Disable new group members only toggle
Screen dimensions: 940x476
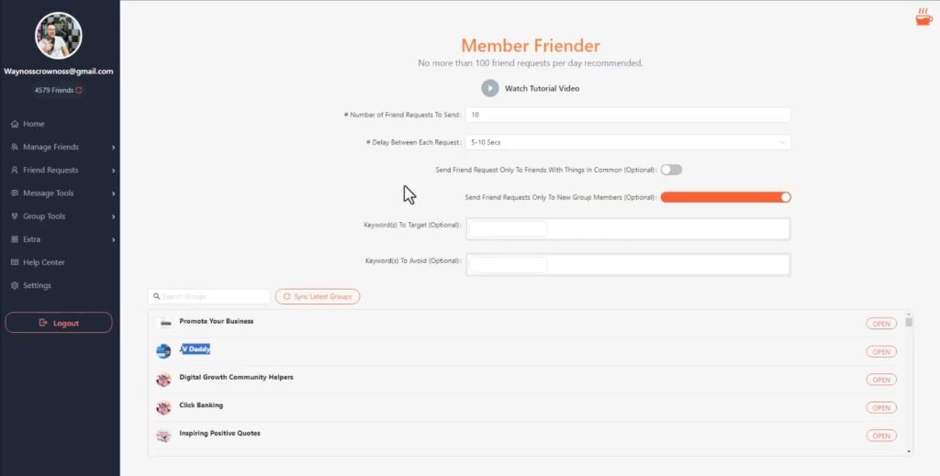pos(726,197)
